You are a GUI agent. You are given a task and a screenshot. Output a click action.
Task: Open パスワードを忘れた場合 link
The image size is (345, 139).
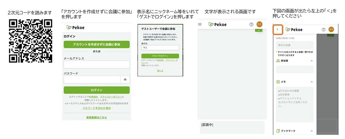point(97,108)
